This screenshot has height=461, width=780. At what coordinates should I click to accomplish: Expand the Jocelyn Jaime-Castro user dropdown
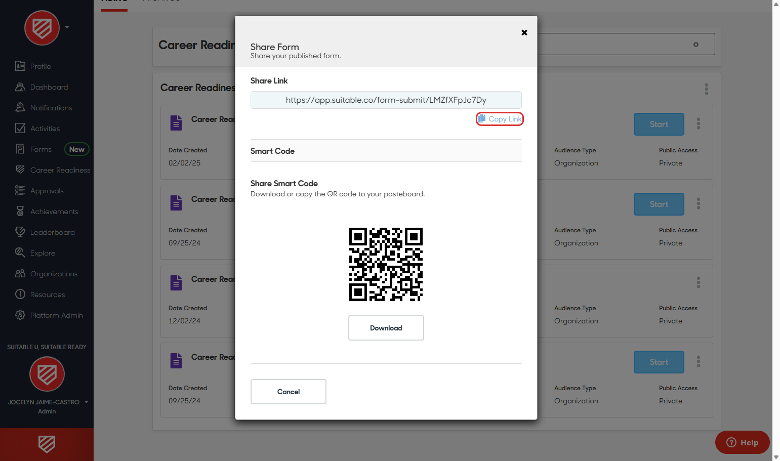click(x=86, y=402)
